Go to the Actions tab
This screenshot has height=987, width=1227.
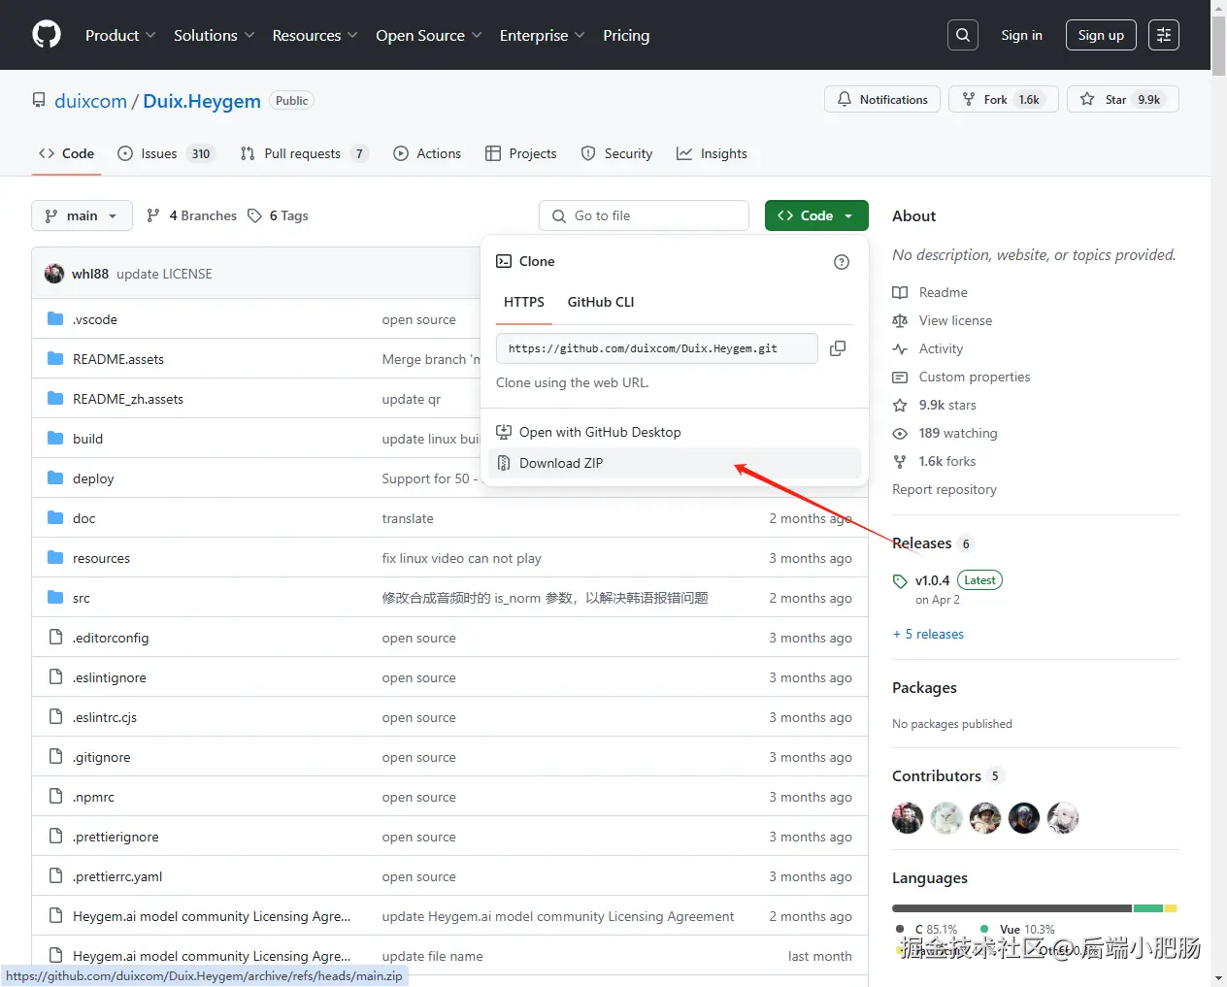[x=427, y=153]
